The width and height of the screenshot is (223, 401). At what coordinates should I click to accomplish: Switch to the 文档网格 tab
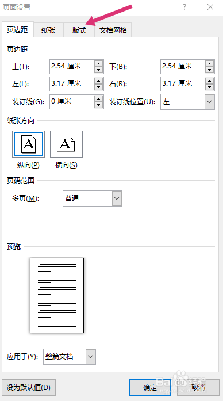click(x=113, y=30)
